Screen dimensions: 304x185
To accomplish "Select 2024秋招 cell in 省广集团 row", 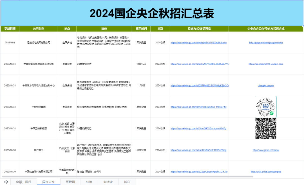I will (160, 150).
